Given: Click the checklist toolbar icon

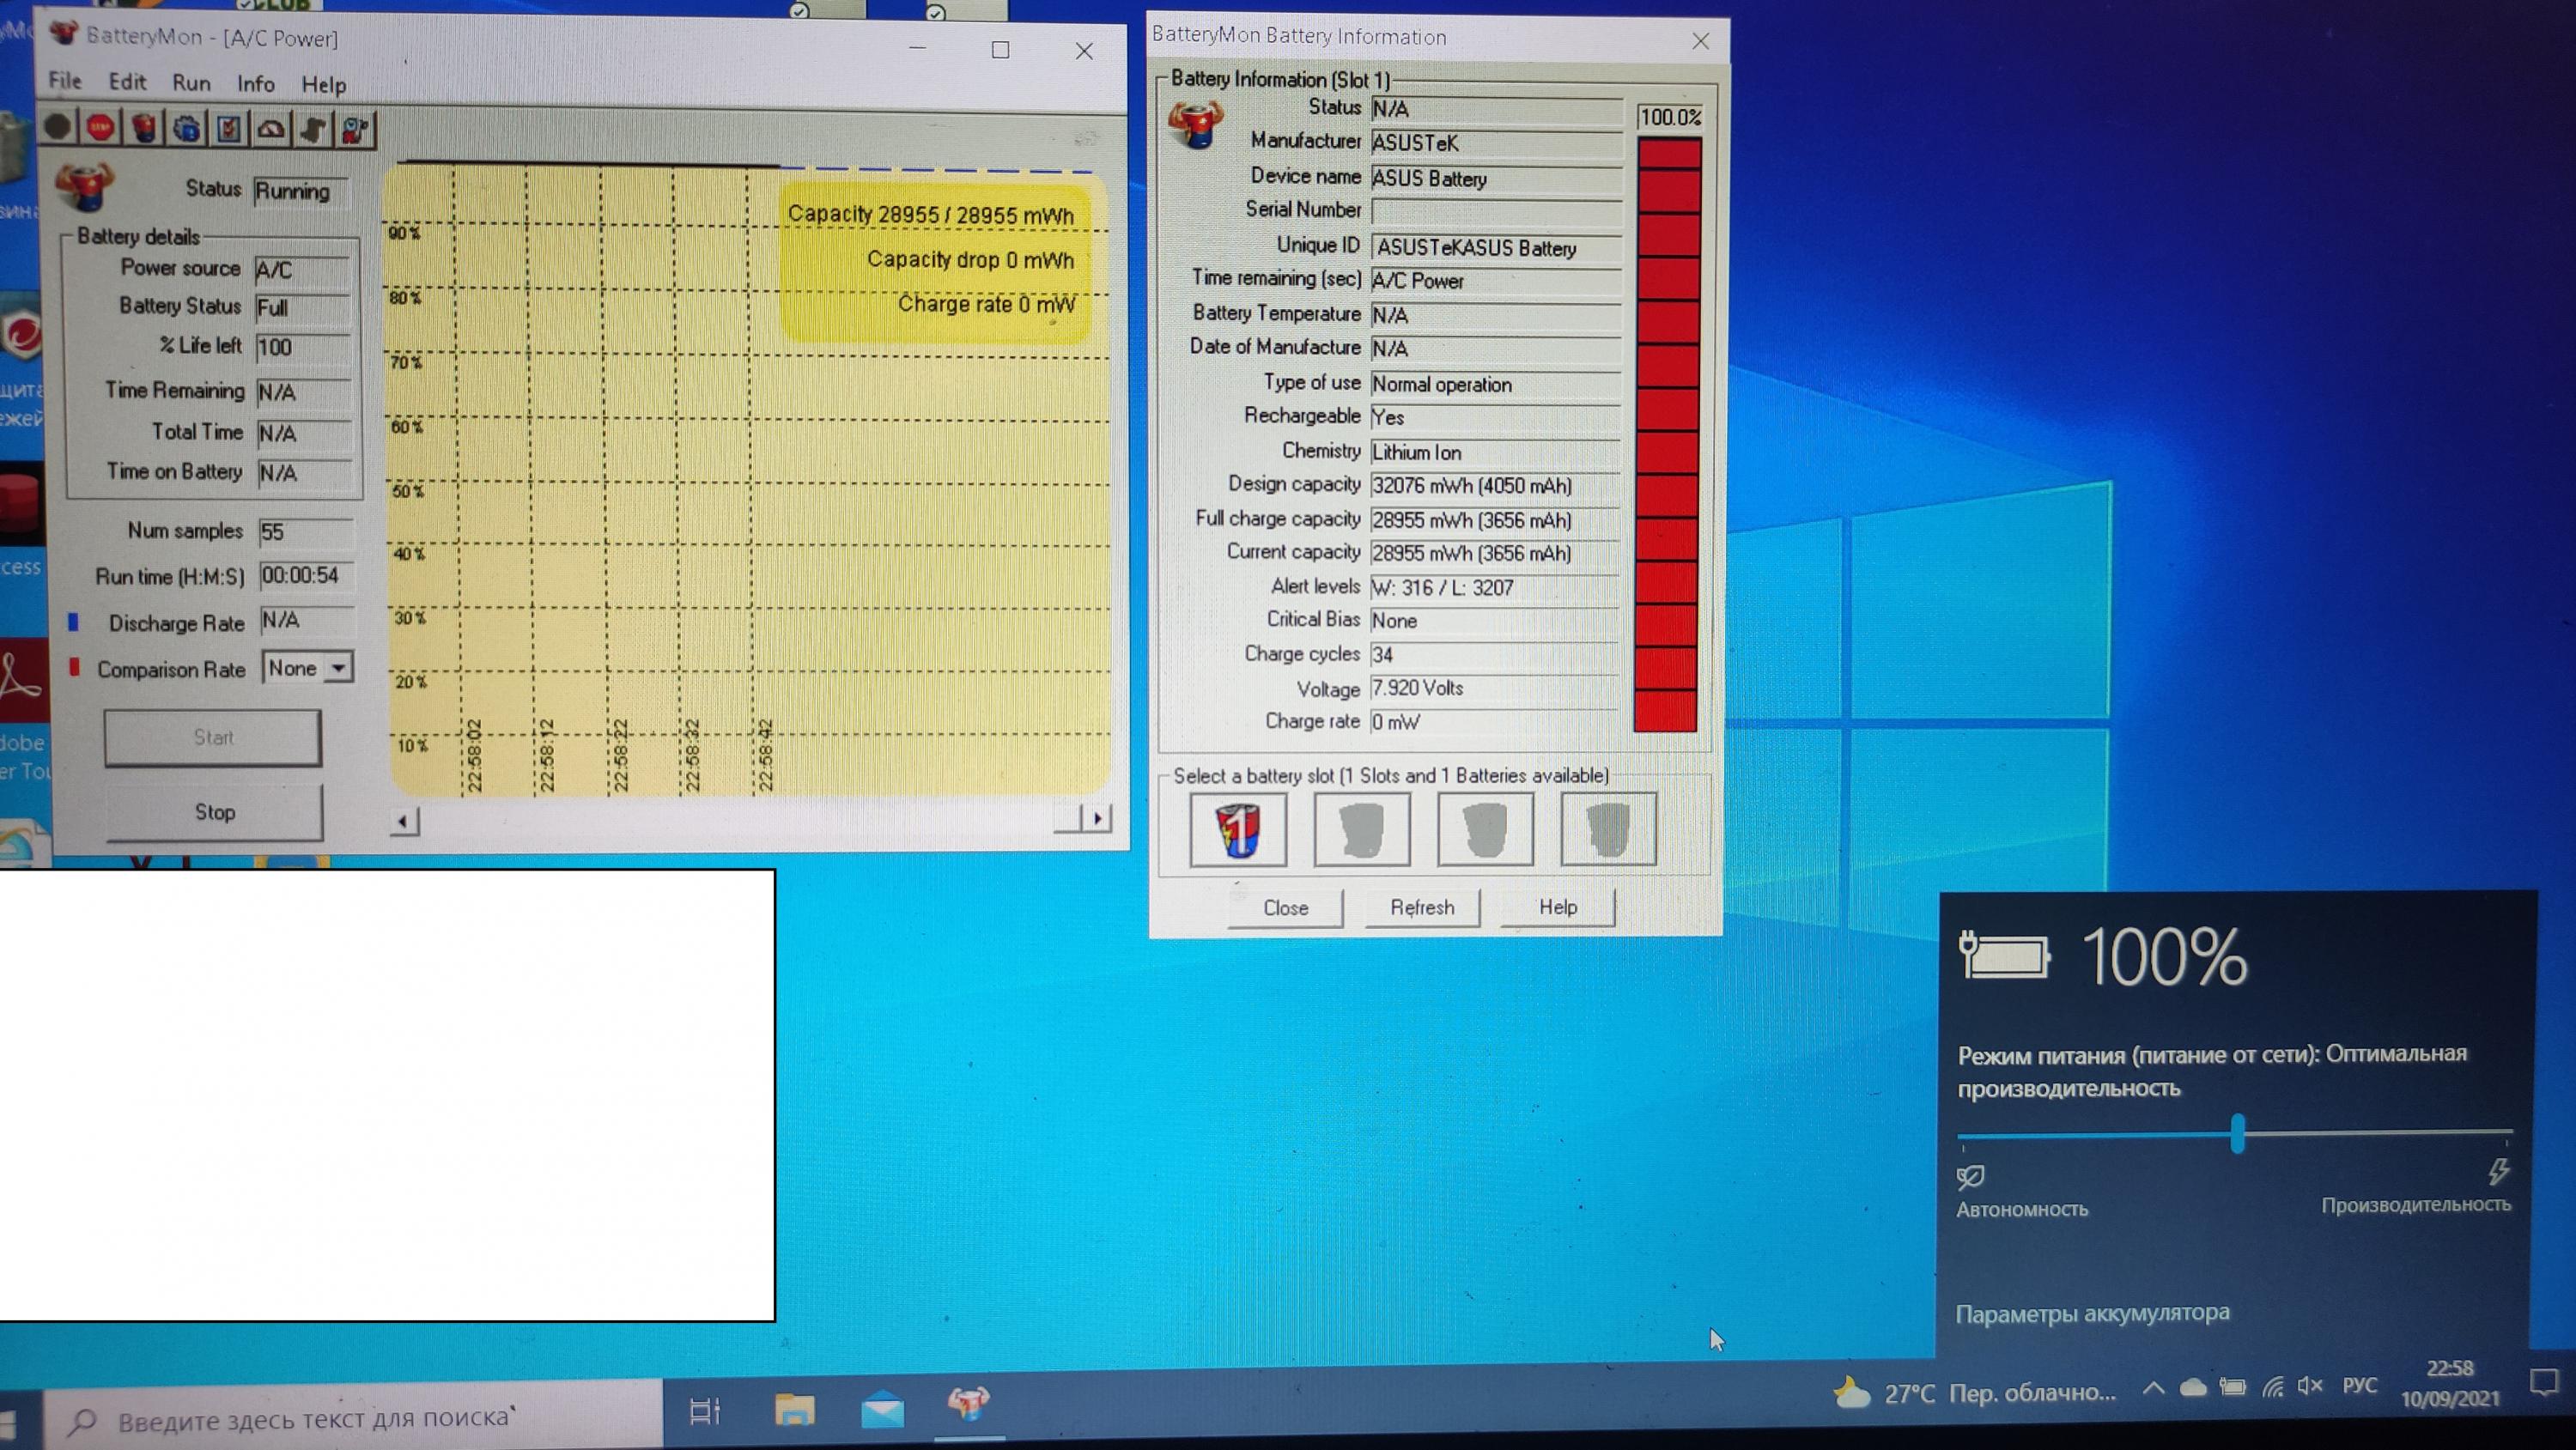Looking at the screenshot, I should pyautogui.click(x=229, y=129).
